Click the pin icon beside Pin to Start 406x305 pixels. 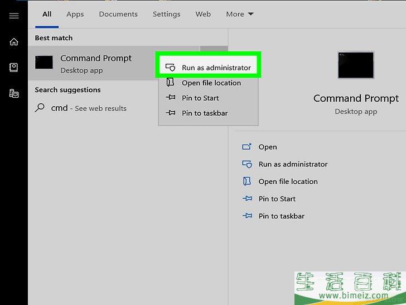click(x=171, y=98)
